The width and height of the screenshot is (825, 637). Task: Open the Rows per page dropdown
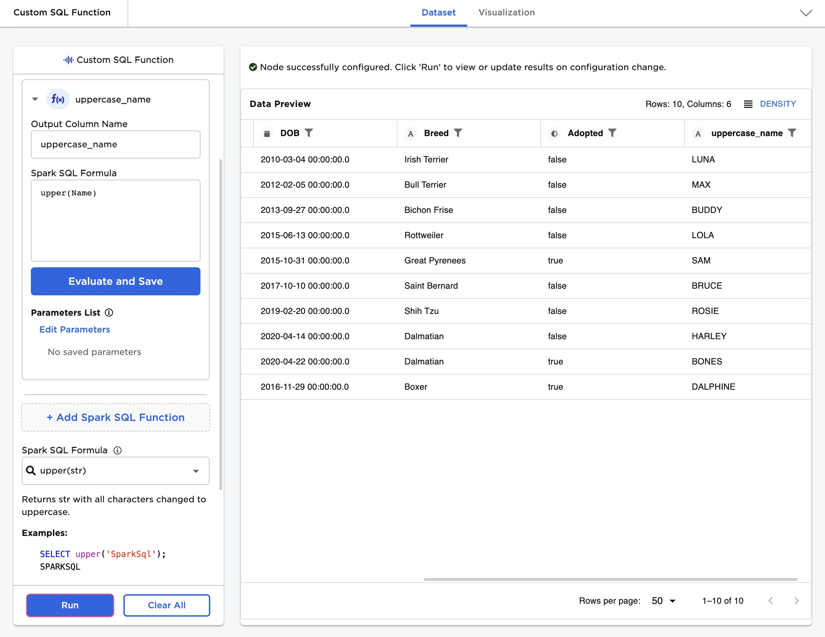(663, 601)
